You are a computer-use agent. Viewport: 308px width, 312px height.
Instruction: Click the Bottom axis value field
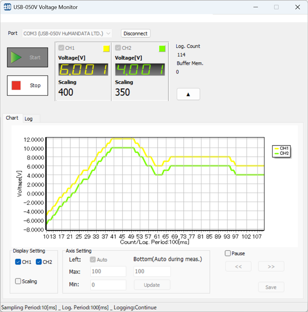152,271
